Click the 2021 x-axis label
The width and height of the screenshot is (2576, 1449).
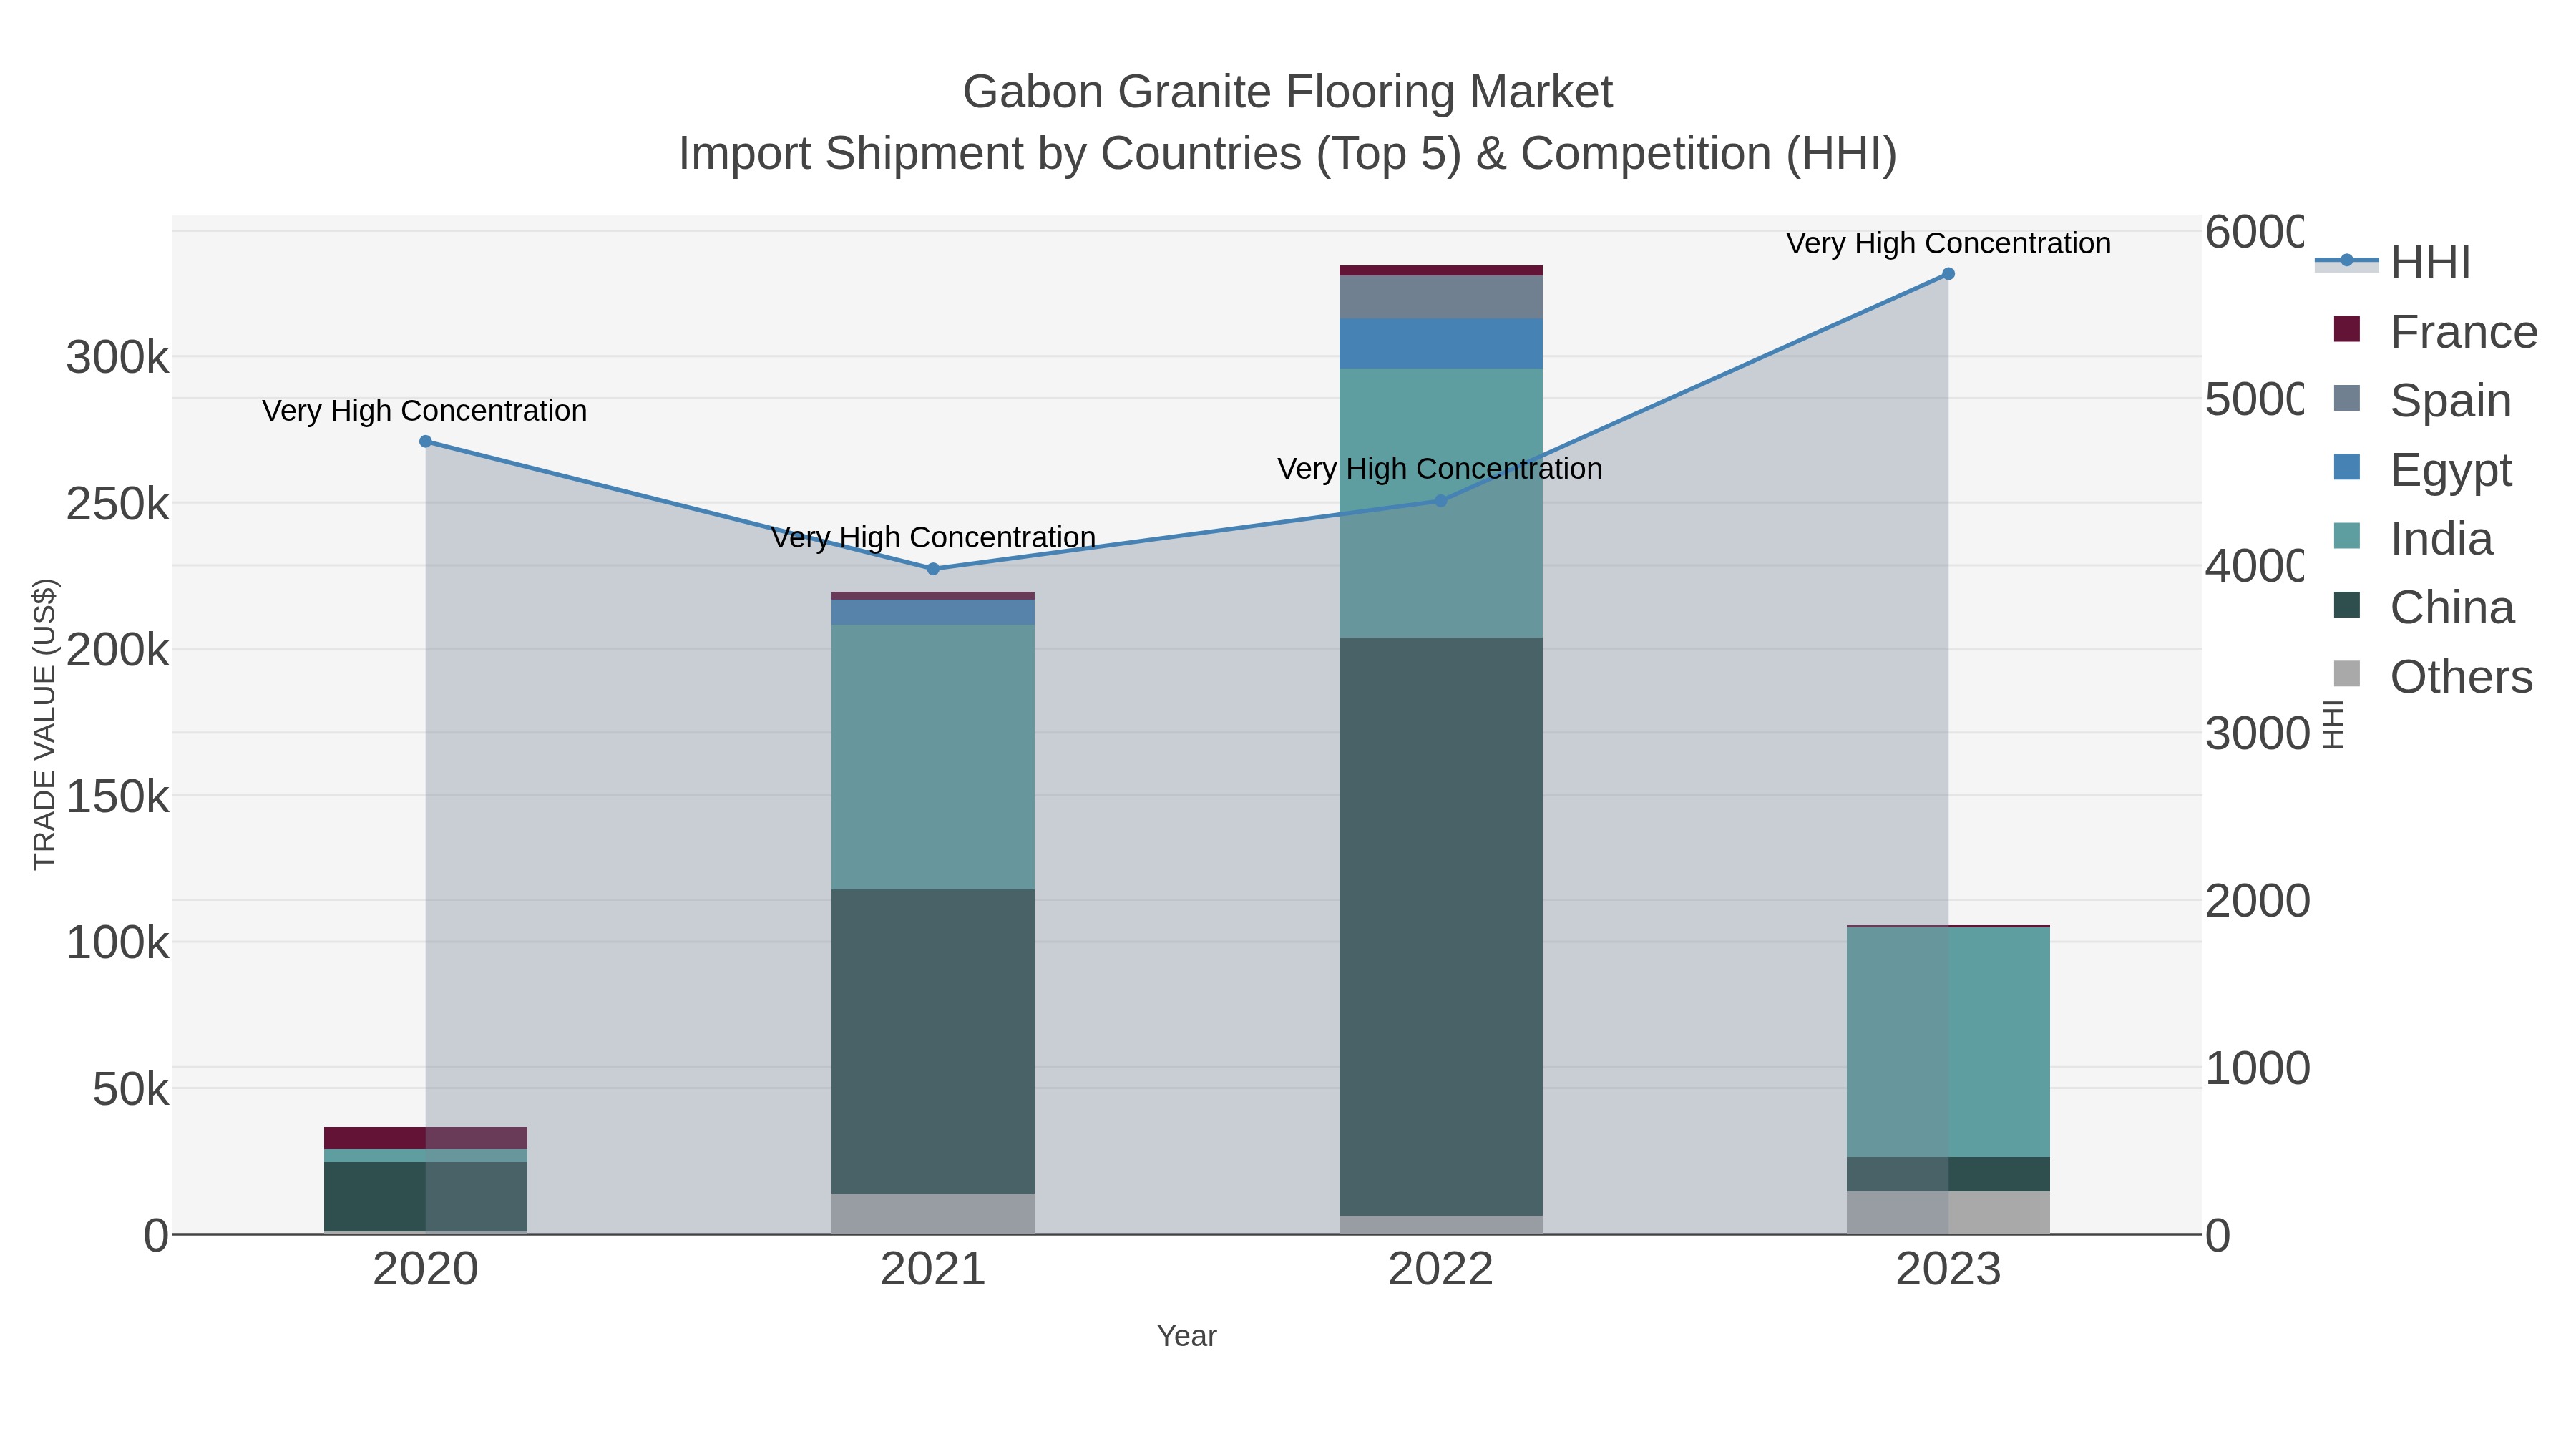pyautogui.click(x=933, y=1270)
